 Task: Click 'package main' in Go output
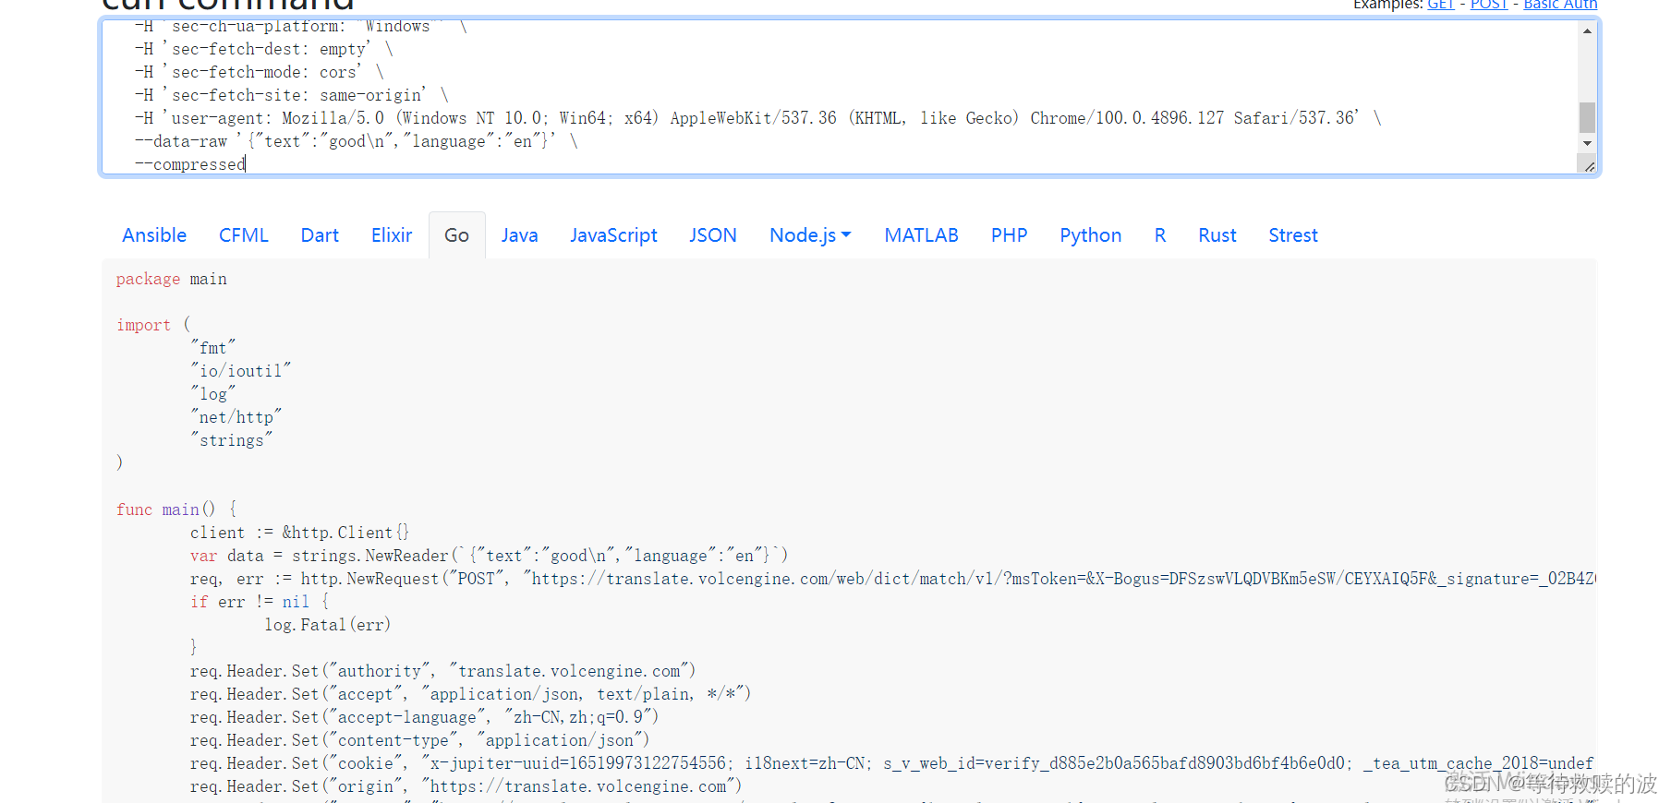[172, 279]
